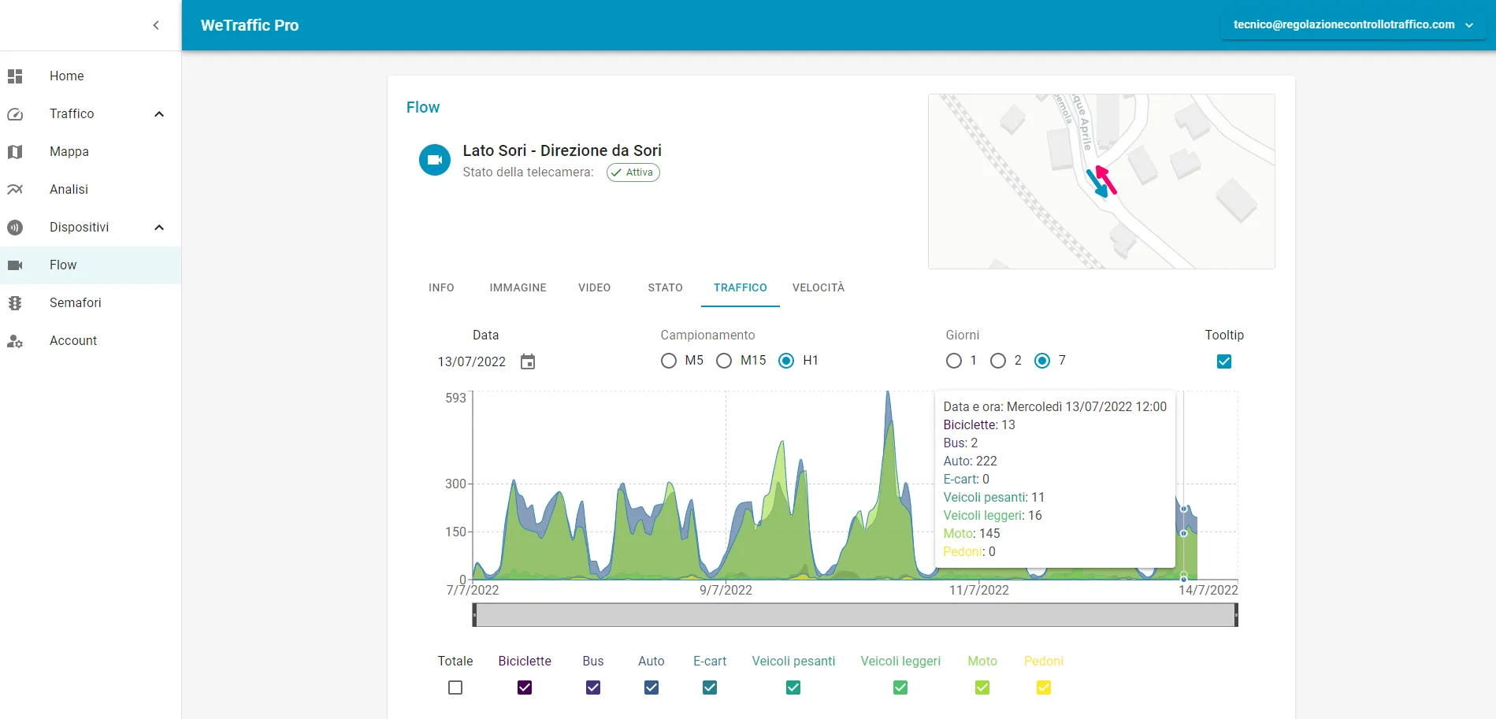Collapse the Traffico sidebar section

(158, 113)
